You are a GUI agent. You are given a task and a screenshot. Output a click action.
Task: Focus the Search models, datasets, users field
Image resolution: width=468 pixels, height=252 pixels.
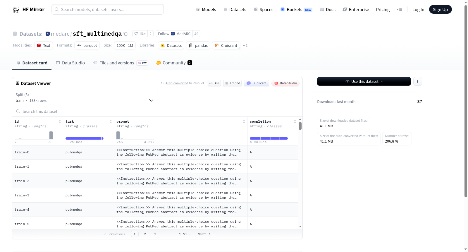click(x=108, y=9)
